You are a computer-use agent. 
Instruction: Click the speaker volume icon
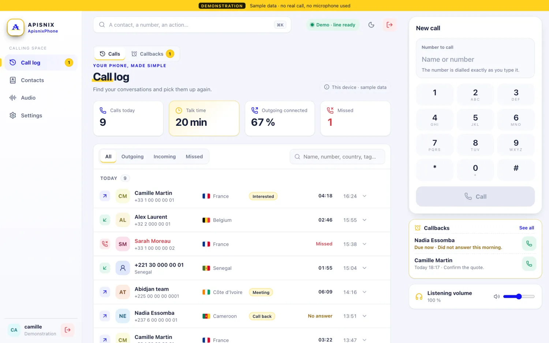[x=497, y=297]
